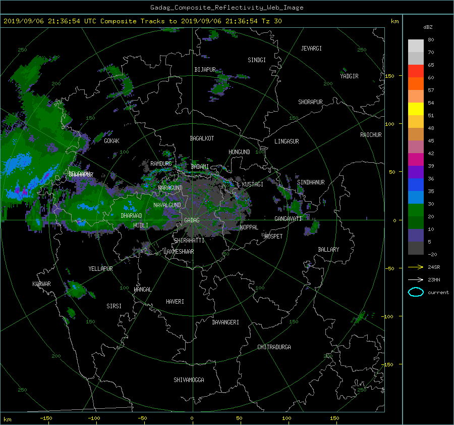Click the YADGIR city label
The width and height of the screenshot is (454, 425).
(349, 76)
